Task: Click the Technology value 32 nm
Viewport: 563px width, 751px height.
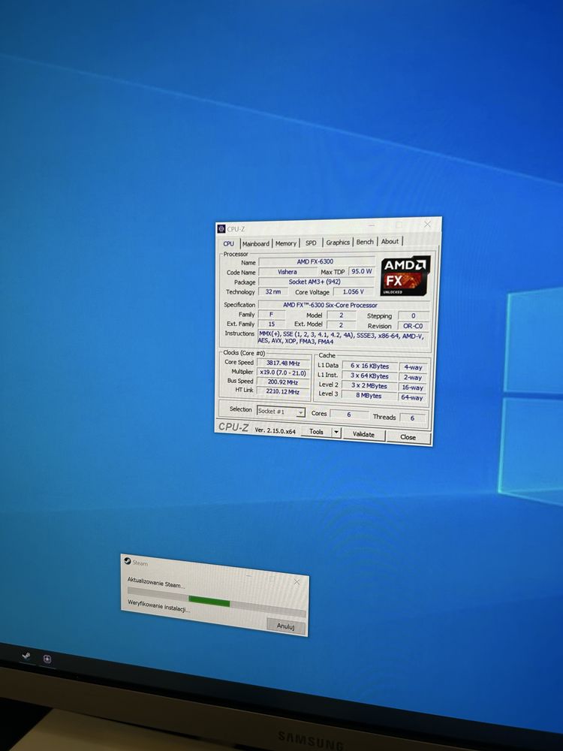Action: tap(273, 291)
